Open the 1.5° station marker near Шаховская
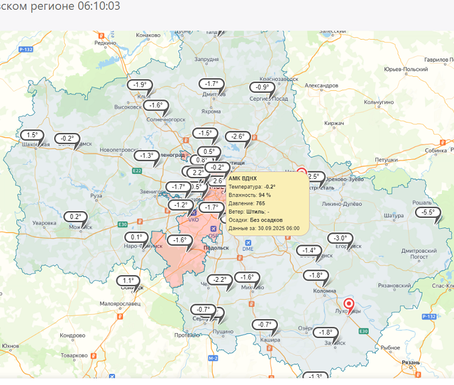This screenshot has height=385, width=454. (x=32, y=135)
